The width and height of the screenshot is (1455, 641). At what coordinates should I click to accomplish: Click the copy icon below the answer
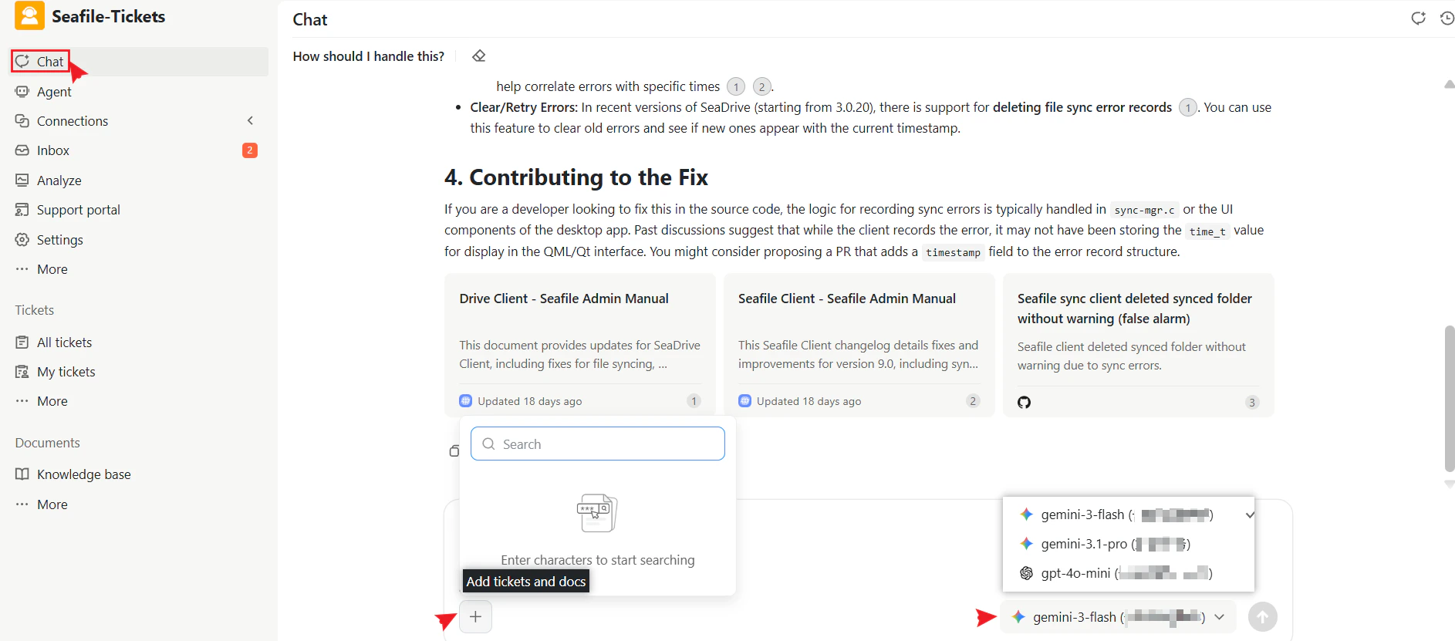pos(454,450)
